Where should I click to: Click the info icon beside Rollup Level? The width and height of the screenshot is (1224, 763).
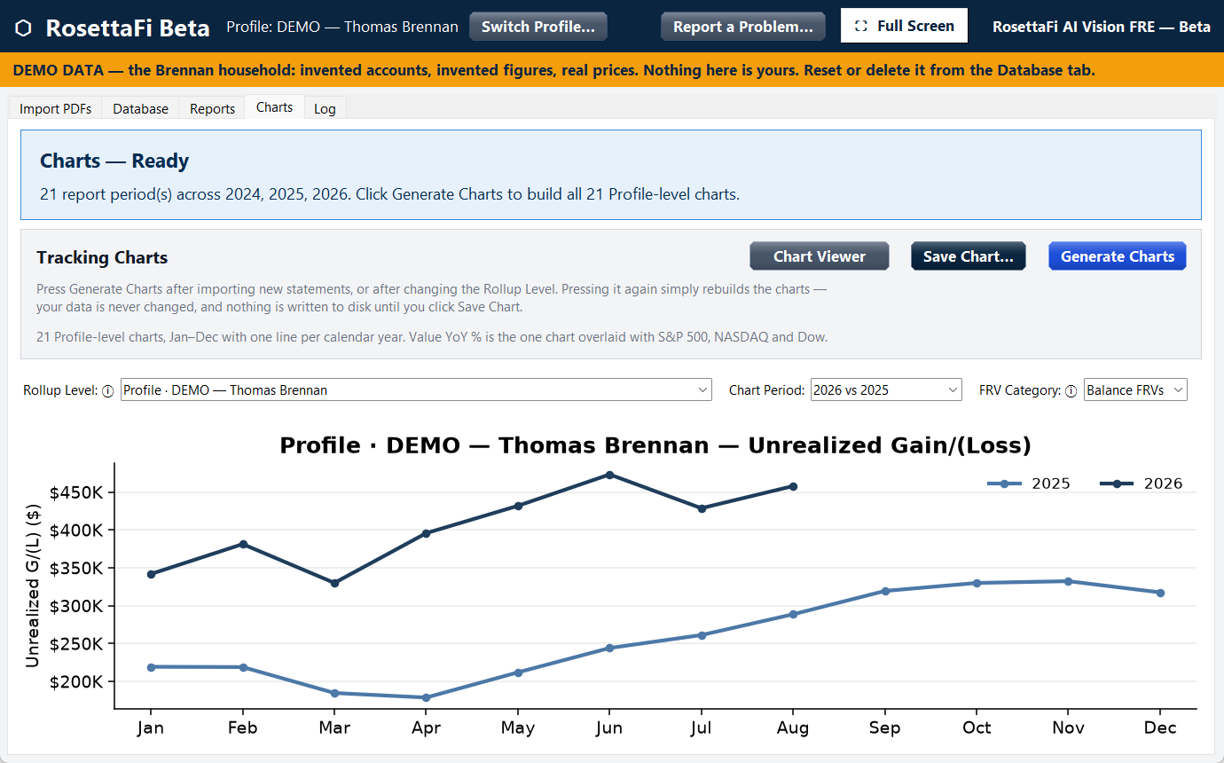108,390
